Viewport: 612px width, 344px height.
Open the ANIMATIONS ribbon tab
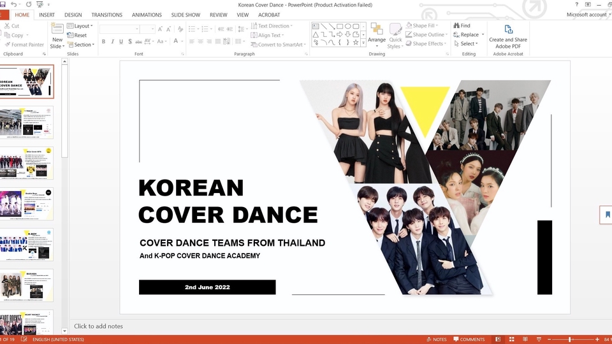[x=147, y=15]
